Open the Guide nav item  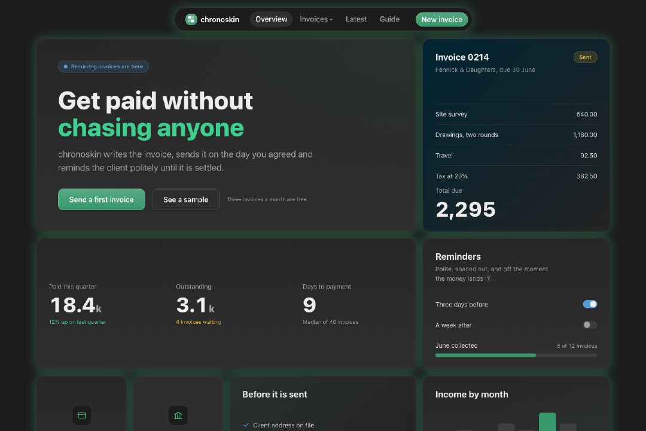pyautogui.click(x=389, y=19)
